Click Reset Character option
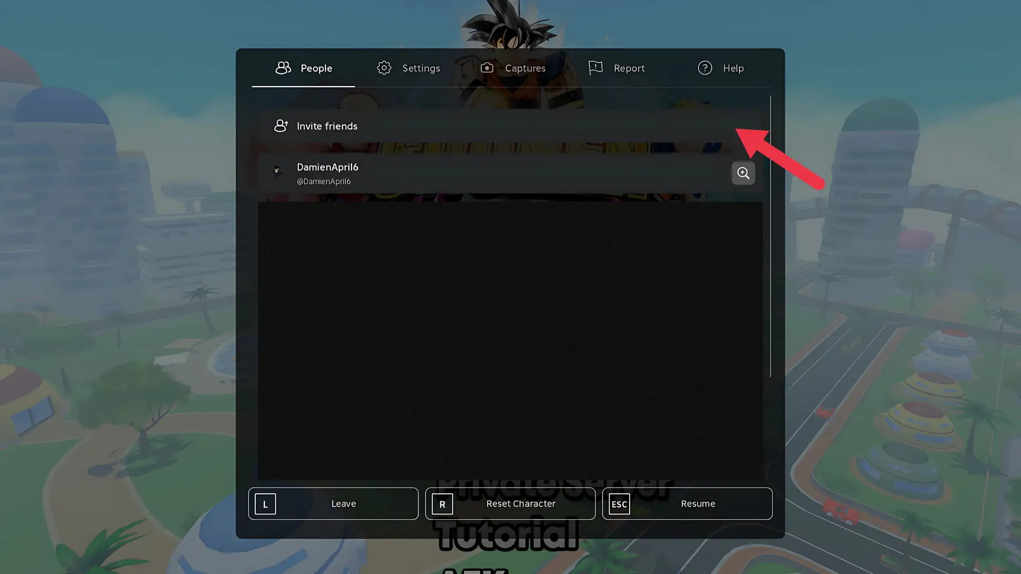This screenshot has width=1021, height=574. [x=510, y=503]
